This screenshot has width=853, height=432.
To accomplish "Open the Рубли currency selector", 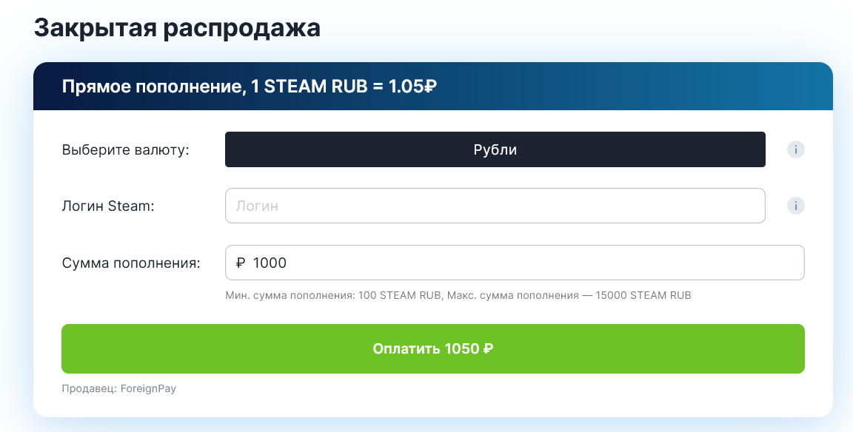I will 495,149.
